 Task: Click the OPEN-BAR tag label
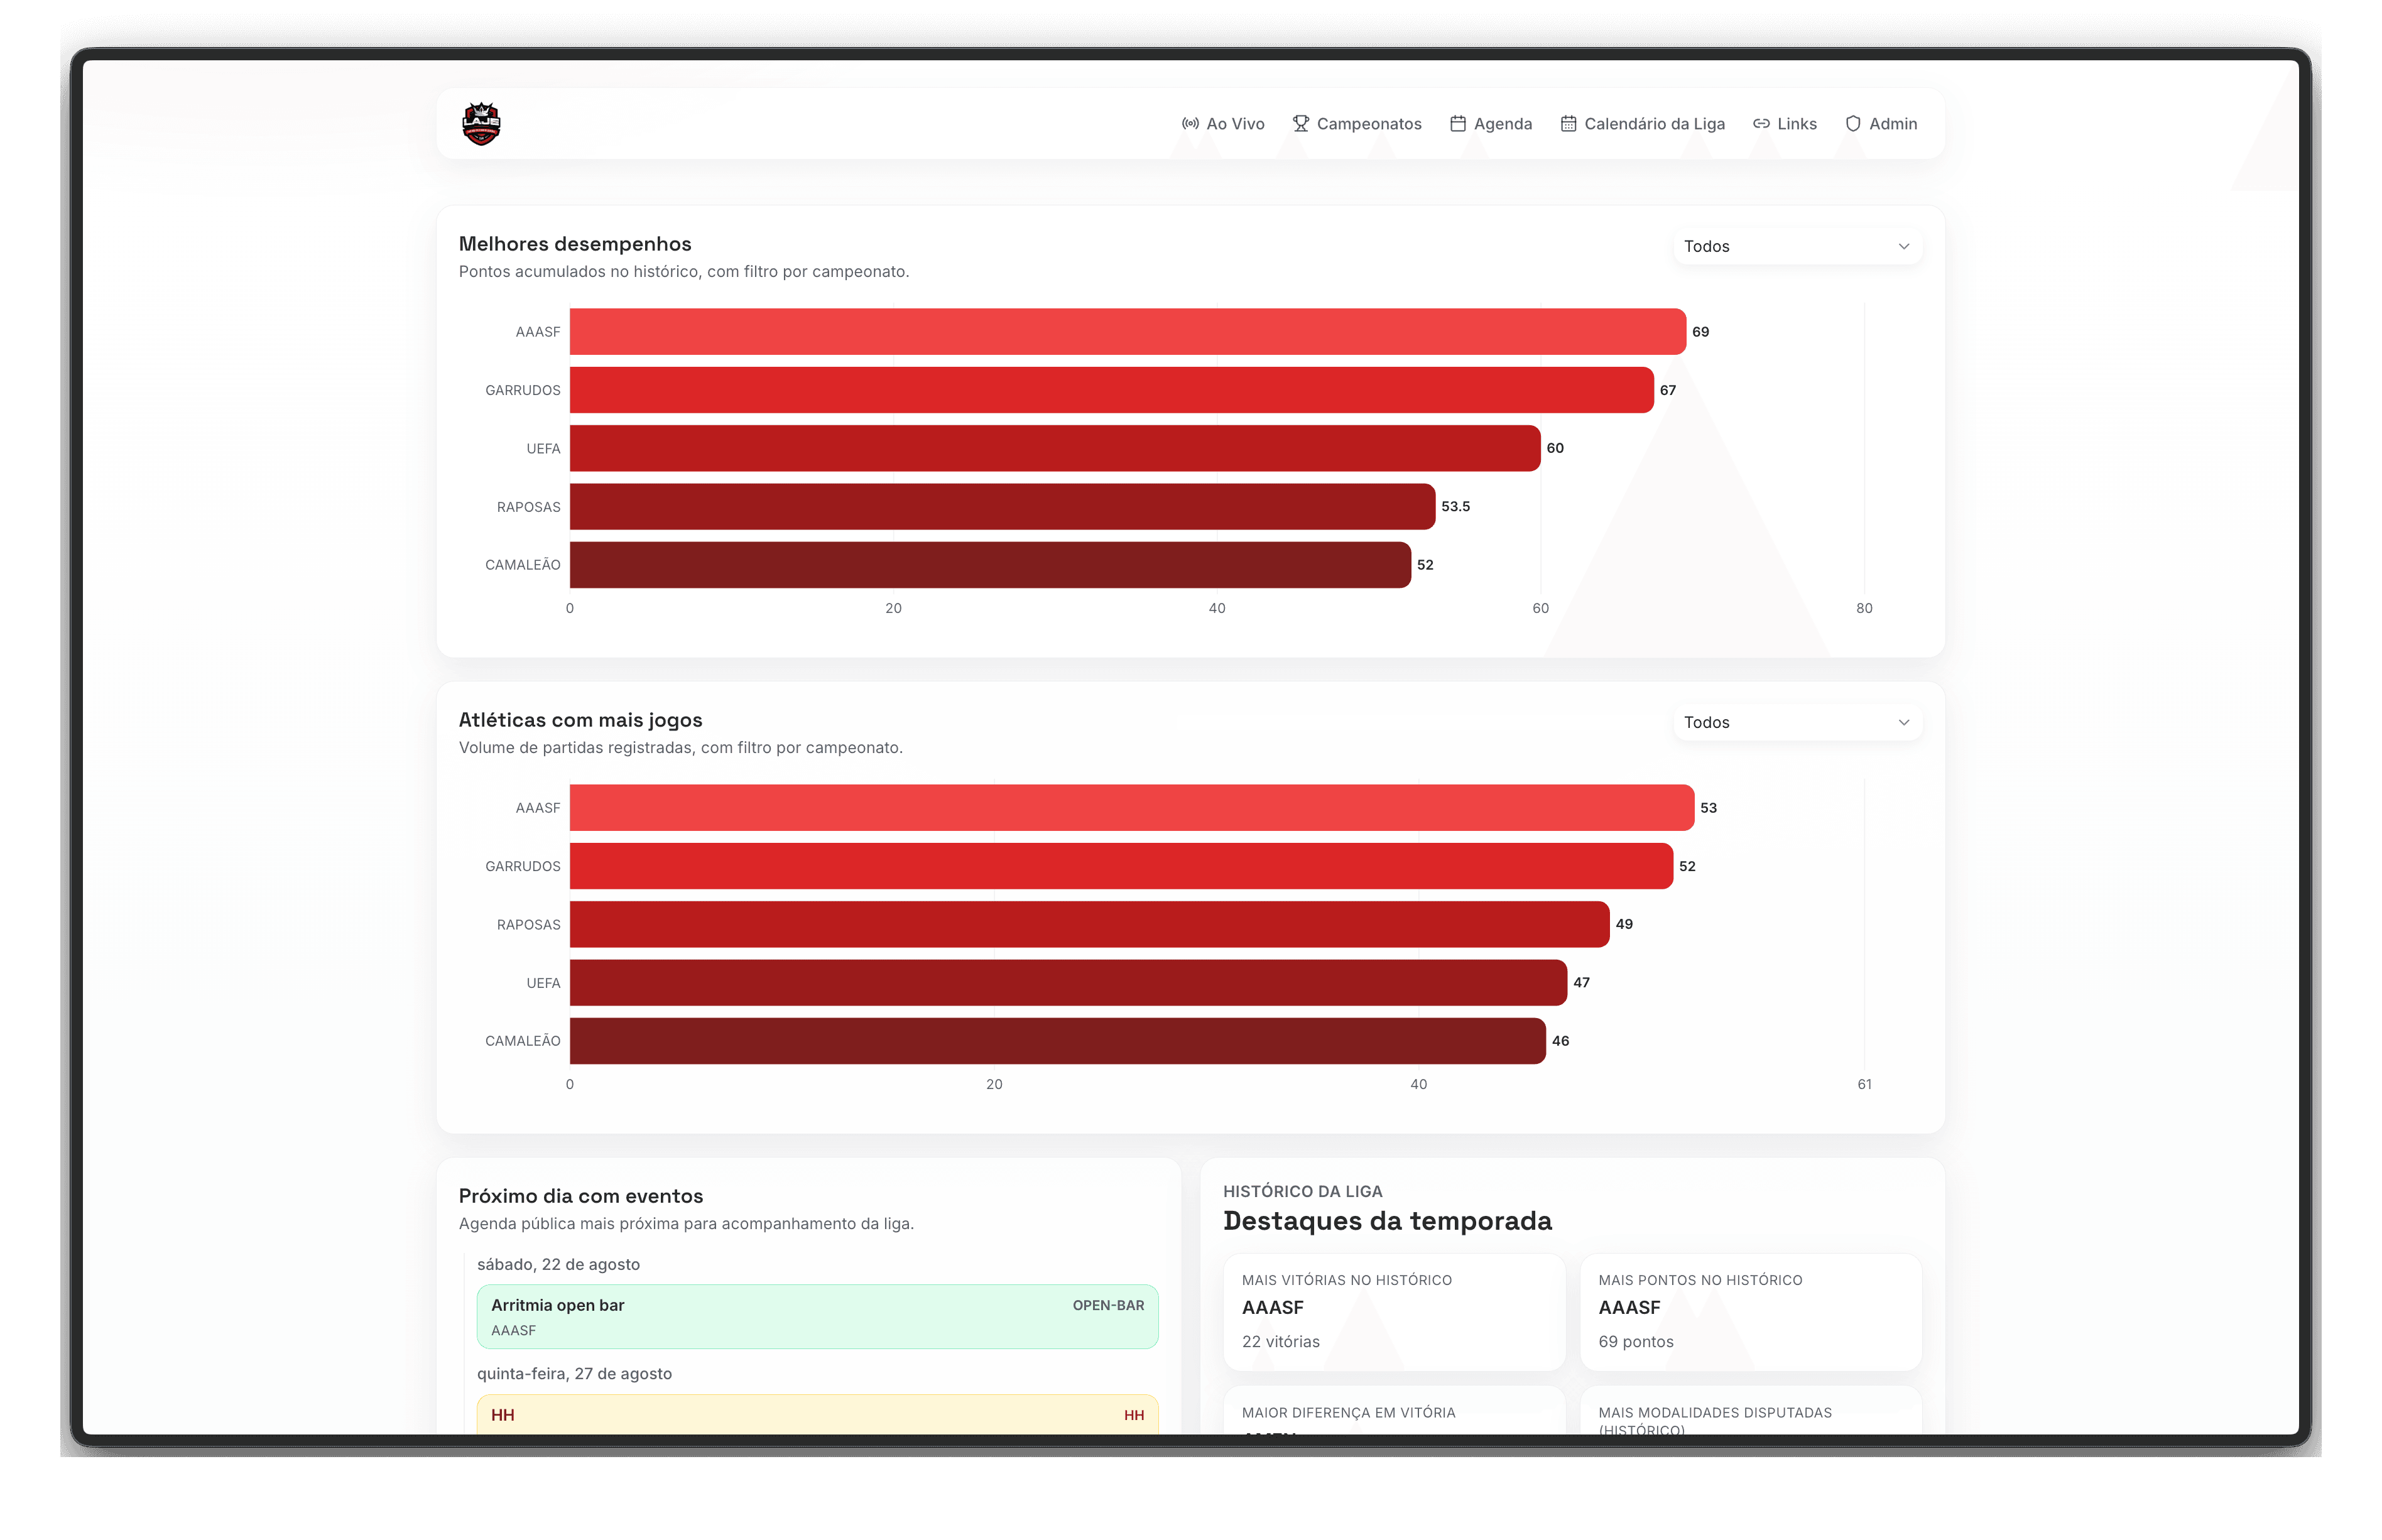tap(1108, 1306)
